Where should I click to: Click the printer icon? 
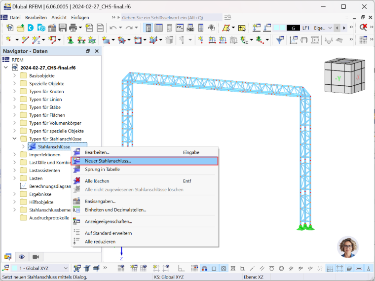(73, 28)
